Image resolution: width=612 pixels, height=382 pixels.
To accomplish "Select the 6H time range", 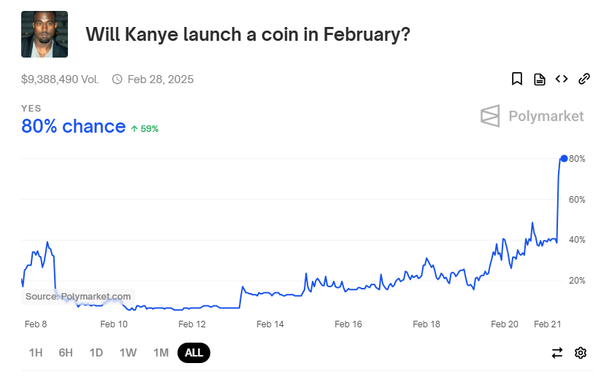I will pos(66,353).
